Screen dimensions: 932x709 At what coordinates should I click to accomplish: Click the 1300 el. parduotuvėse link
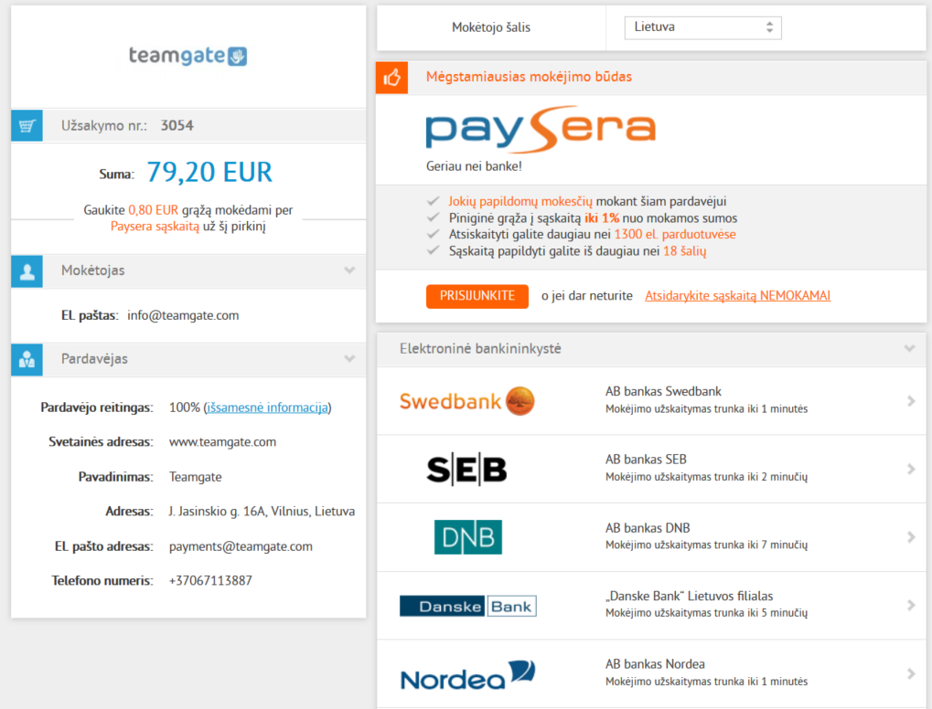[x=675, y=235]
